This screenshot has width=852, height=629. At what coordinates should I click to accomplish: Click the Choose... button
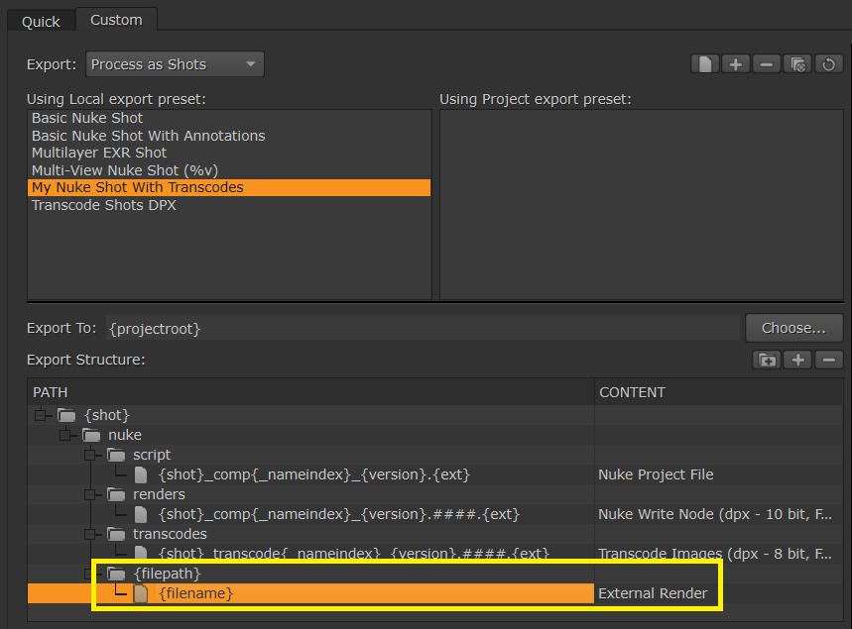(793, 328)
